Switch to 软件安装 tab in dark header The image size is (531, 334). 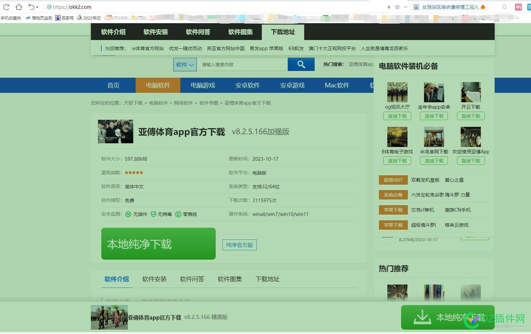(155, 32)
